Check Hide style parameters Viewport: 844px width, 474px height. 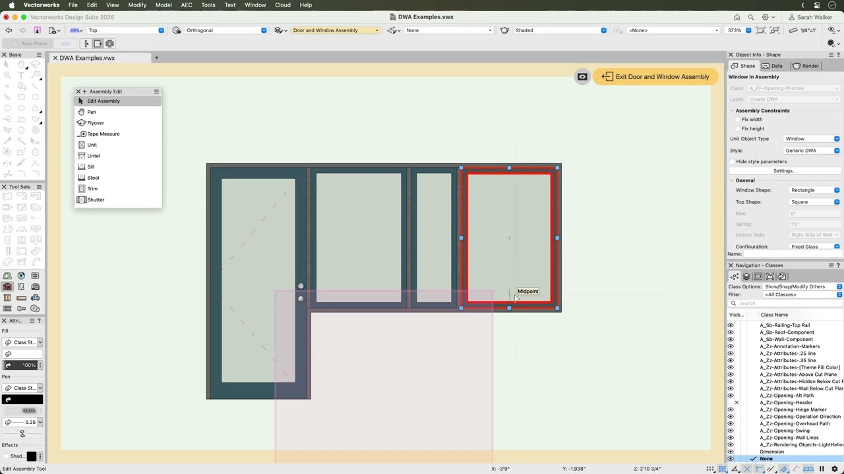coord(732,161)
